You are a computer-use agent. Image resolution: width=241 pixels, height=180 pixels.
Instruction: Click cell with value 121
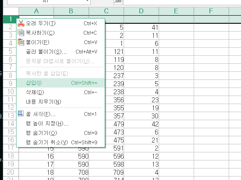(x=114, y=51)
